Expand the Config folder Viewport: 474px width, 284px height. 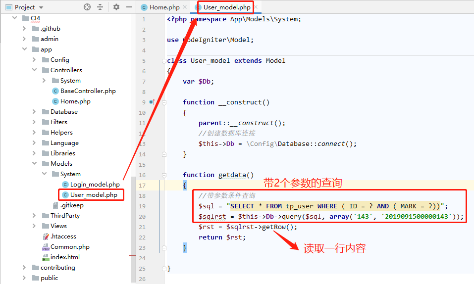[34, 59]
